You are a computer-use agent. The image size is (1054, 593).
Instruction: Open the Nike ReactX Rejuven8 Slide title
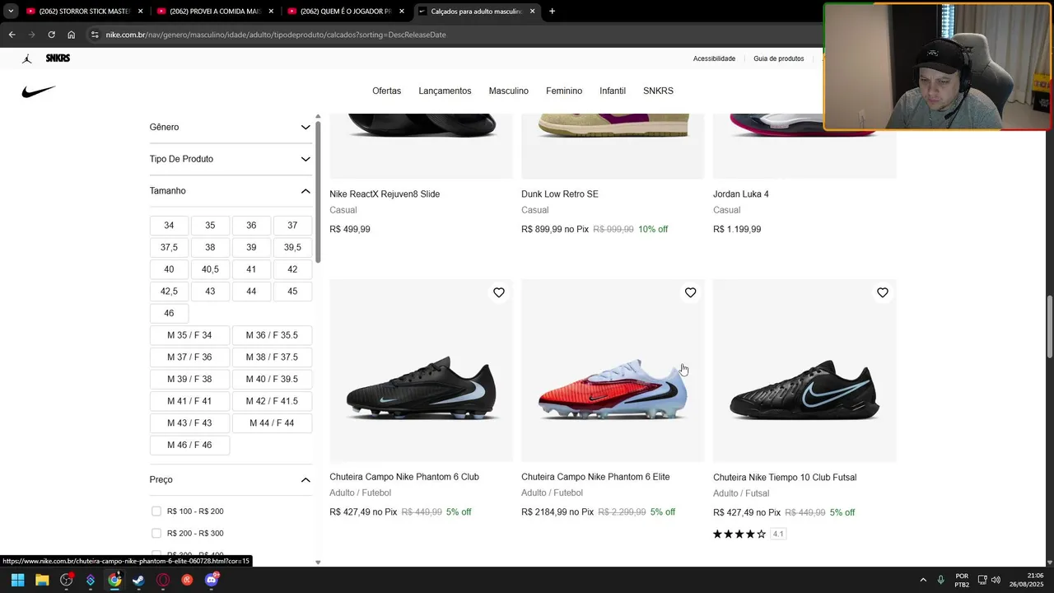point(385,194)
